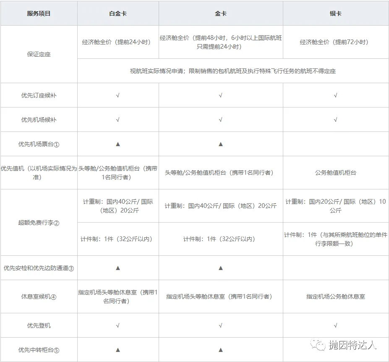
Task: Click the 白金卡 triangle for 优先机场票台
Action: [118, 144]
